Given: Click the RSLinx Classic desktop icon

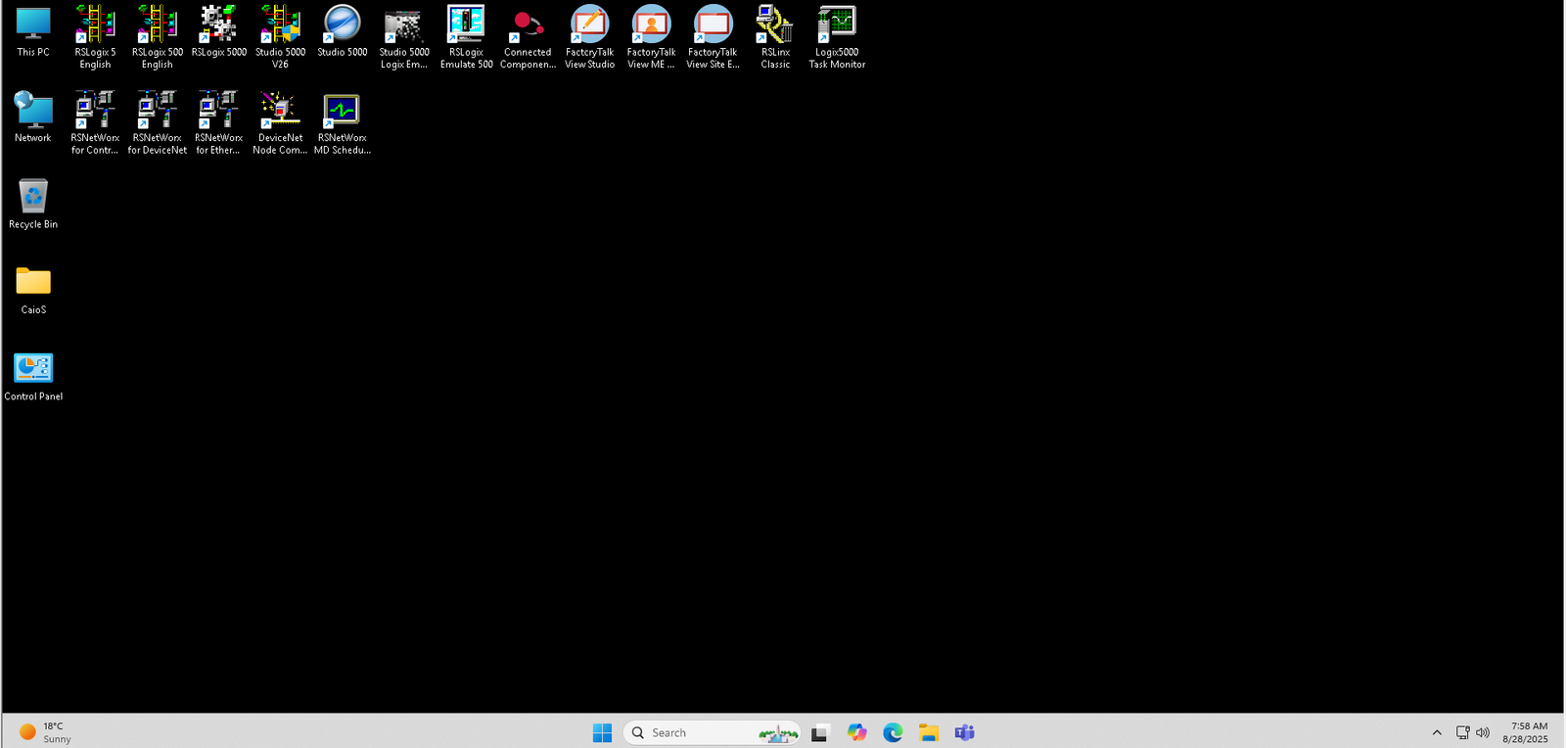Looking at the screenshot, I should point(775,37).
